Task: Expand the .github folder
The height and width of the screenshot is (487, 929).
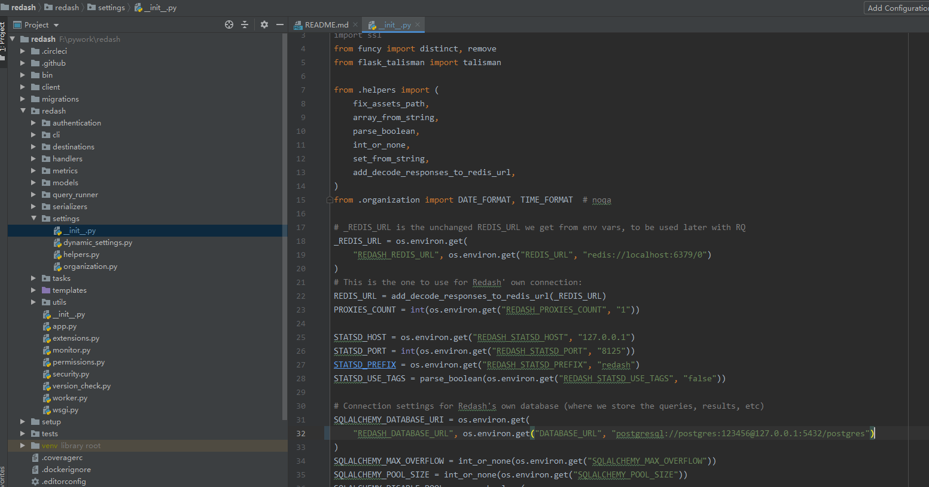Action: (23, 63)
